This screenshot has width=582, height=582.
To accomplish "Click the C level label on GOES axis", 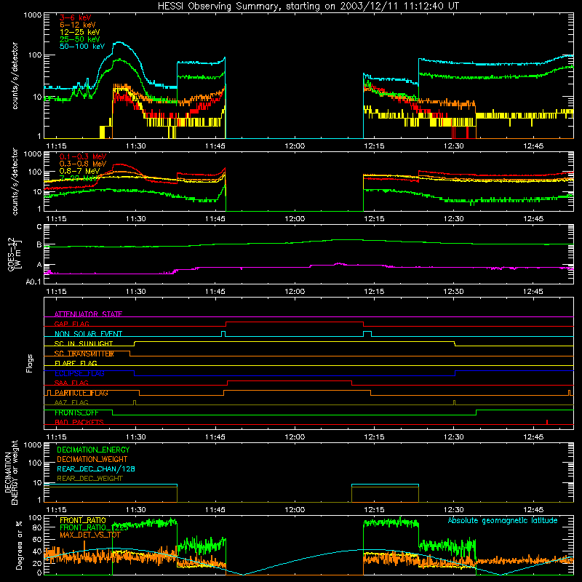I will [x=39, y=227].
